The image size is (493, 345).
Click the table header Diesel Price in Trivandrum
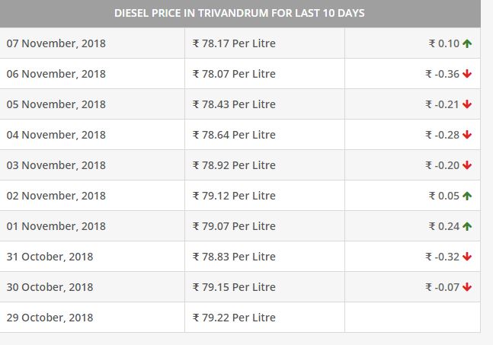[239, 13]
